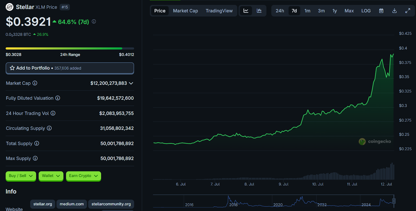This screenshot has height=211, width=416.
Task: Open the medium.com link
Action: click(72, 204)
